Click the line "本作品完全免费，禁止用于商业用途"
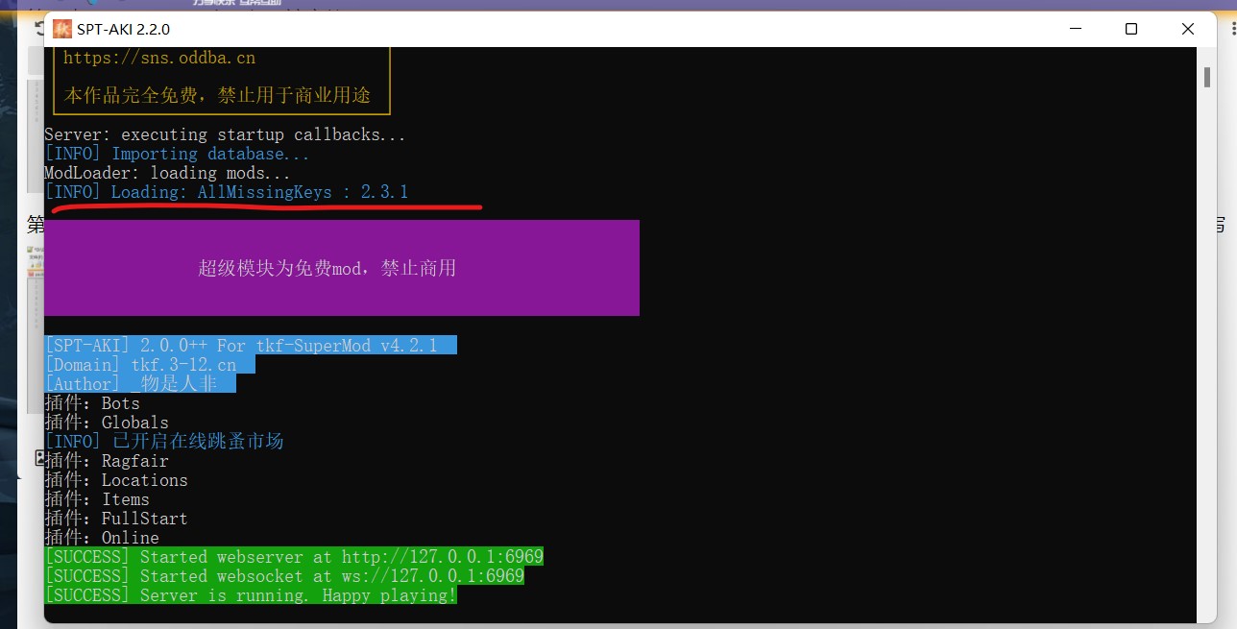Image resolution: width=1237 pixels, height=629 pixels. point(217,95)
